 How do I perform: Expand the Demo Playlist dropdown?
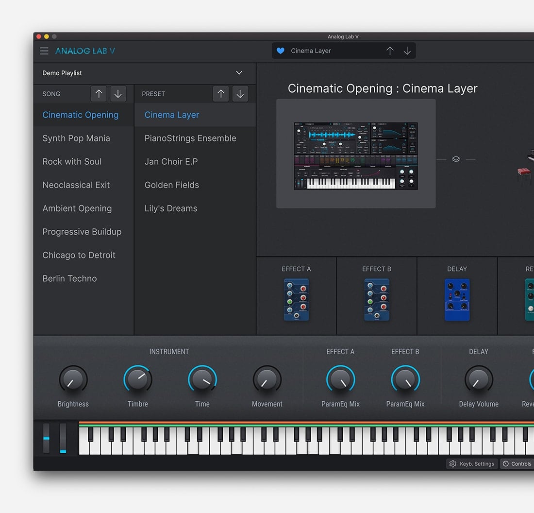click(x=239, y=73)
